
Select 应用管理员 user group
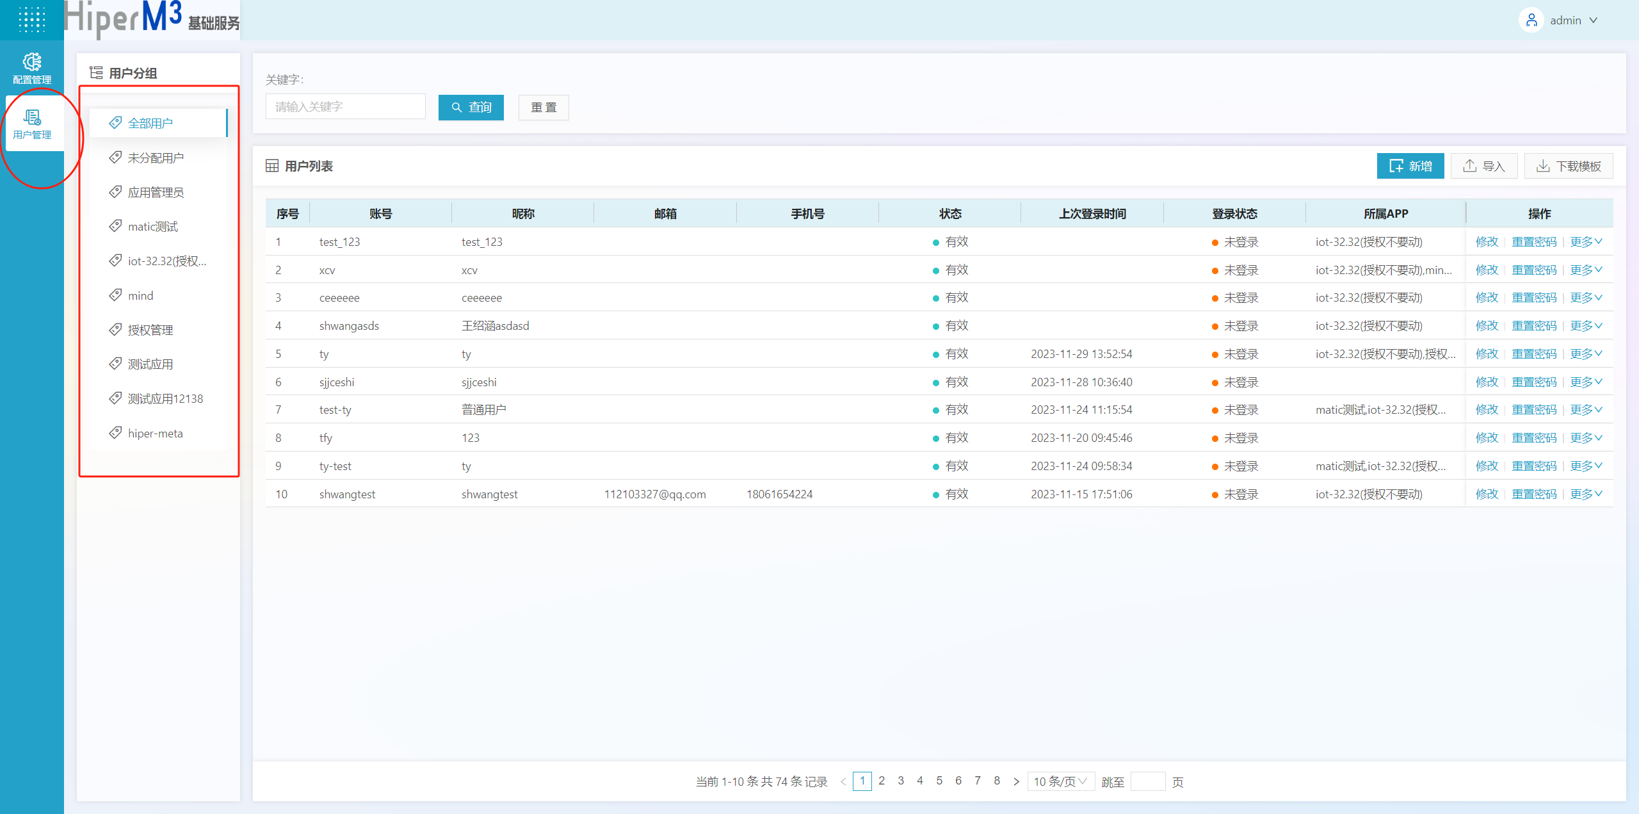click(x=156, y=193)
